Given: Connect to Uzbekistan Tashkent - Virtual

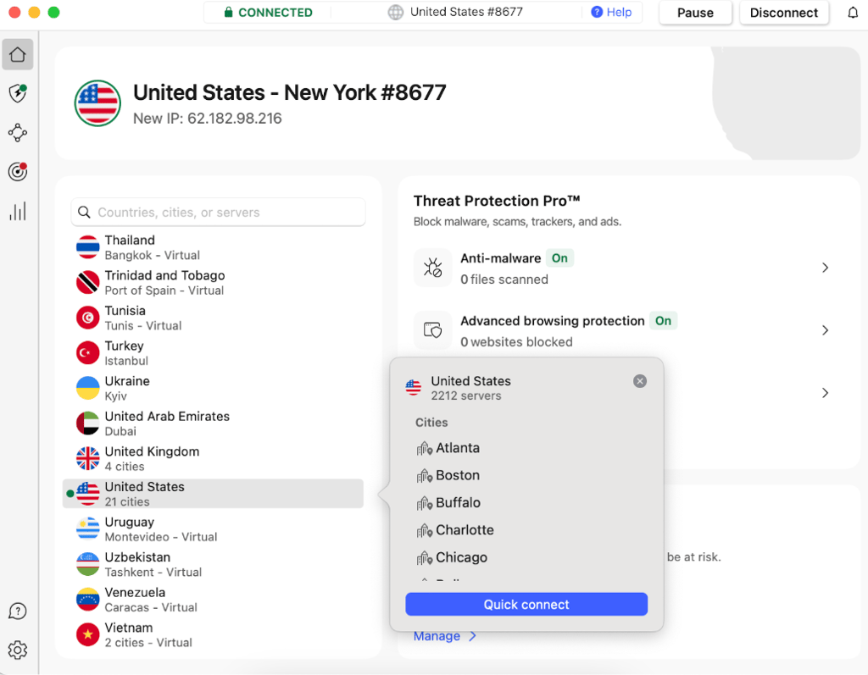Looking at the screenshot, I should point(213,564).
